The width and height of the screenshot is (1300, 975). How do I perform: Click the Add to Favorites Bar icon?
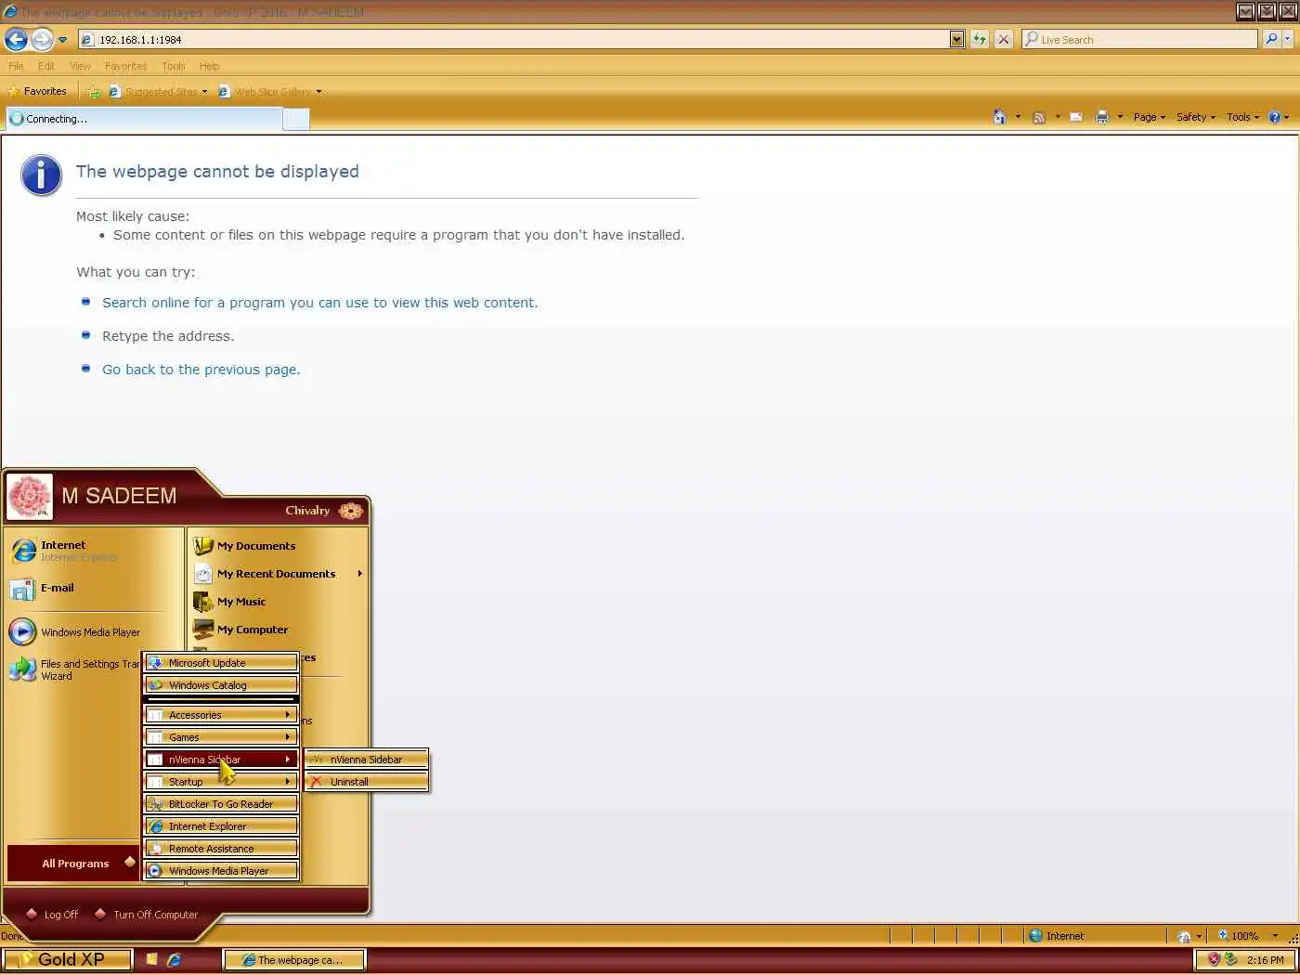(93, 92)
